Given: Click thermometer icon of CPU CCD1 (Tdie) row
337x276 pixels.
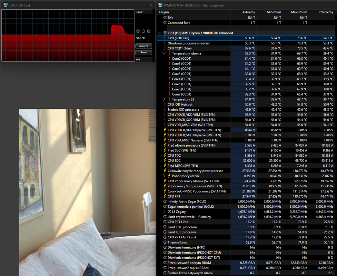Looking at the screenshot, I should [165, 48].
